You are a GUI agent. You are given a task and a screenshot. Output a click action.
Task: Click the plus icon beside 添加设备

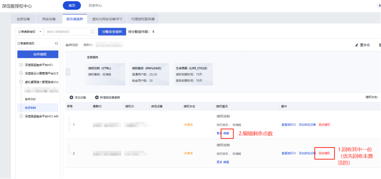click(71, 97)
